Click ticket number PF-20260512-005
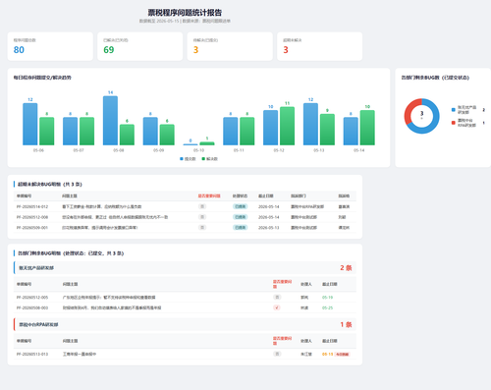The height and width of the screenshot is (390, 491). point(32,298)
